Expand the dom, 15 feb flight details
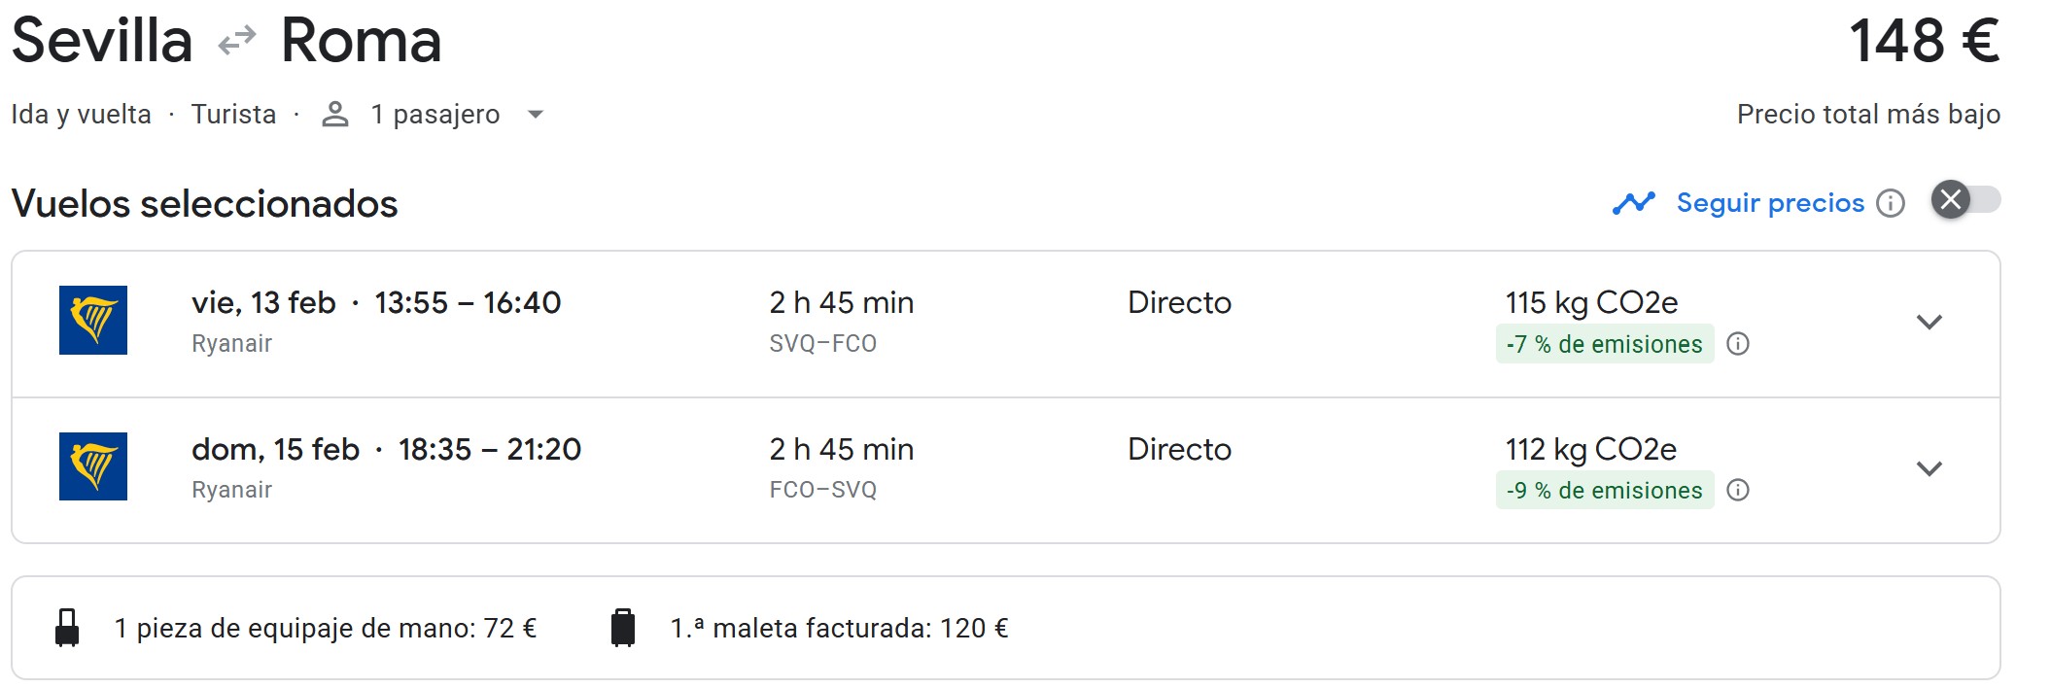 (1929, 468)
